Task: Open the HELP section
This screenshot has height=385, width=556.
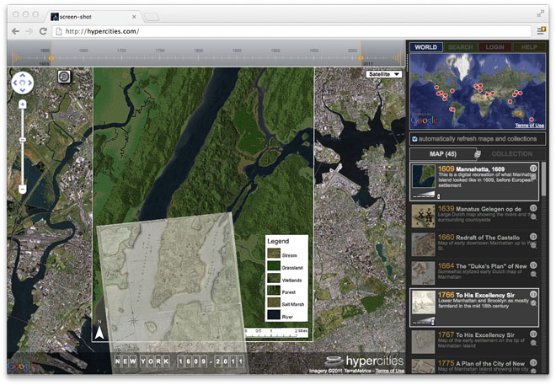Action: pyautogui.click(x=528, y=47)
